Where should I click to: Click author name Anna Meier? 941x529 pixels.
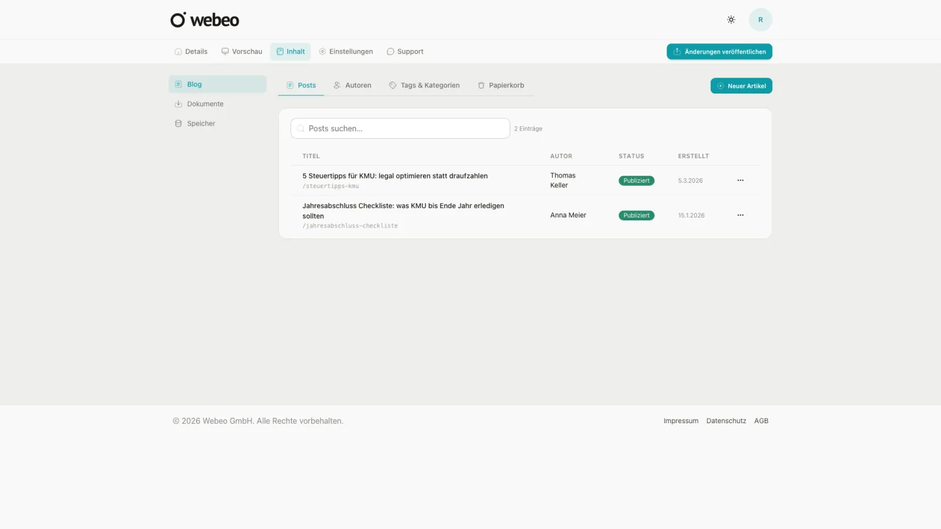(568, 215)
